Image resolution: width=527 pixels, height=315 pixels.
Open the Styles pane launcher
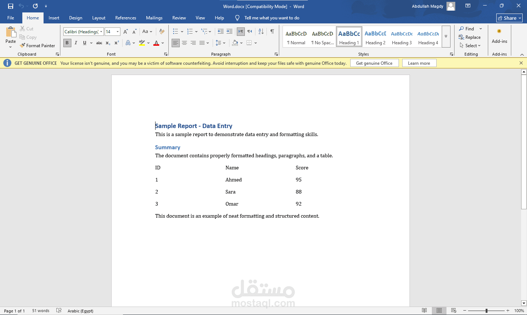point(452,54)
